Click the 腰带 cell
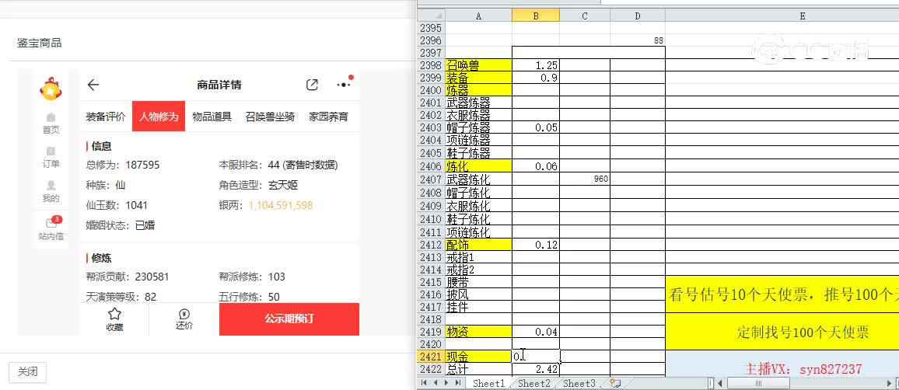This screenshot has height=390, width=899. [479, 282]
